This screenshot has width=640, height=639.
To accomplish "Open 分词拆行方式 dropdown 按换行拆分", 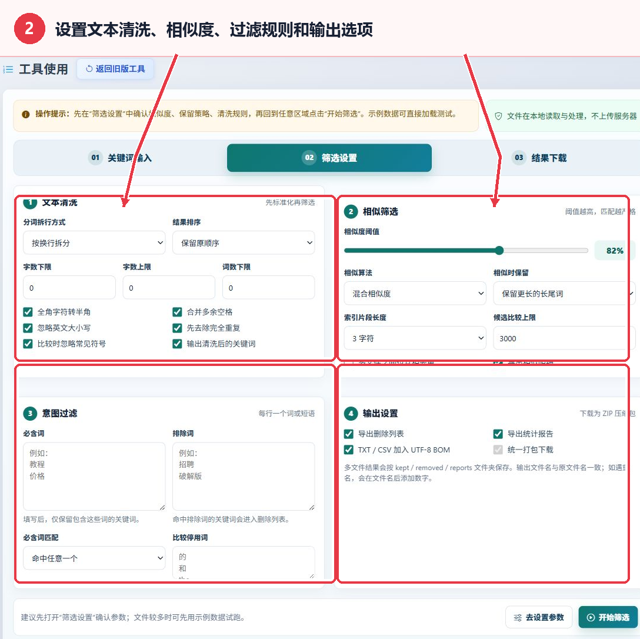I will point(94,243).
